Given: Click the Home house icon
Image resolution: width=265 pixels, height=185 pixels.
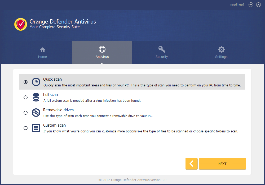Looking at the screenshot, I should [42, 49].
